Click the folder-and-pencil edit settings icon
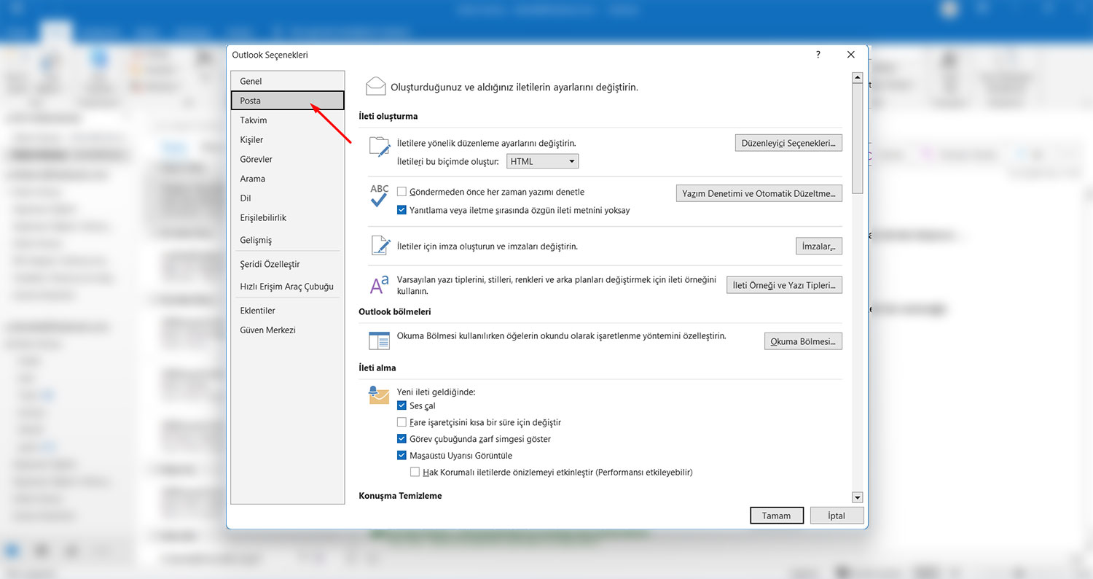The height and width of the screenshot is (579, 1093). click(x=379, y=147)
